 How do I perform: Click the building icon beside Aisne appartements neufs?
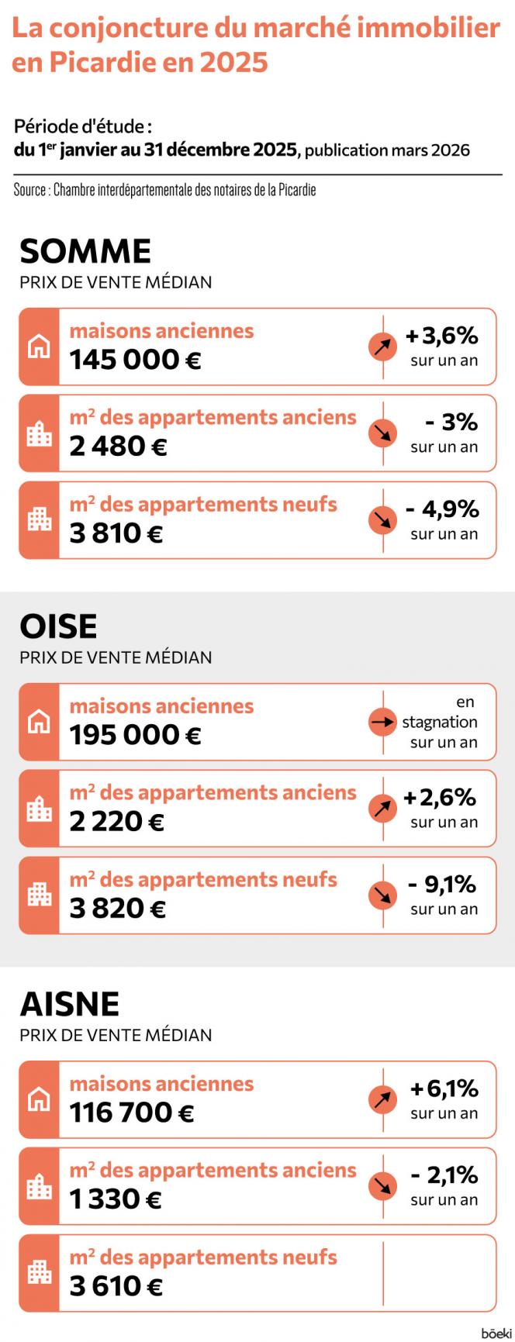(39, 1273)
